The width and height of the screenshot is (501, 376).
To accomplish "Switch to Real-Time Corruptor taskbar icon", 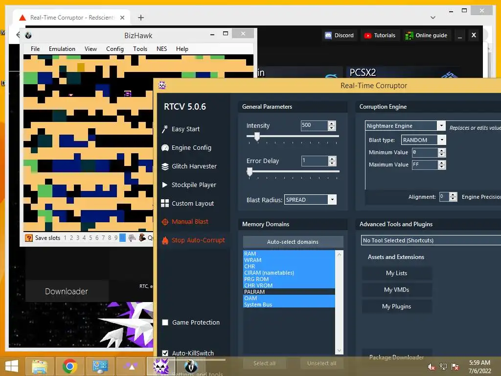I will (x=161, y=366).
